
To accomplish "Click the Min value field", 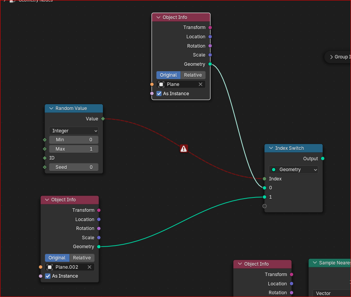I will [74, 140].
